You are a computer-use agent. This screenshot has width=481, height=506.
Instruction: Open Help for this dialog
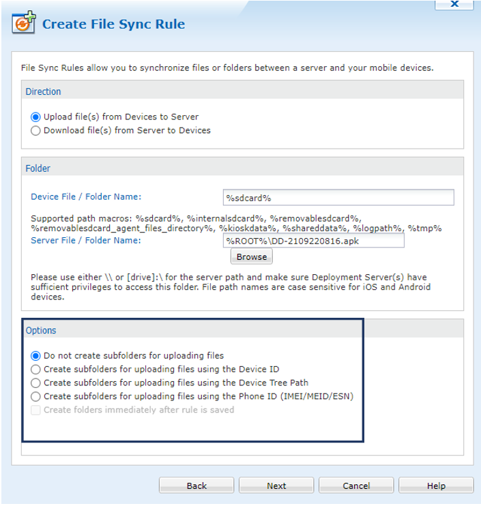pos(436,486)
